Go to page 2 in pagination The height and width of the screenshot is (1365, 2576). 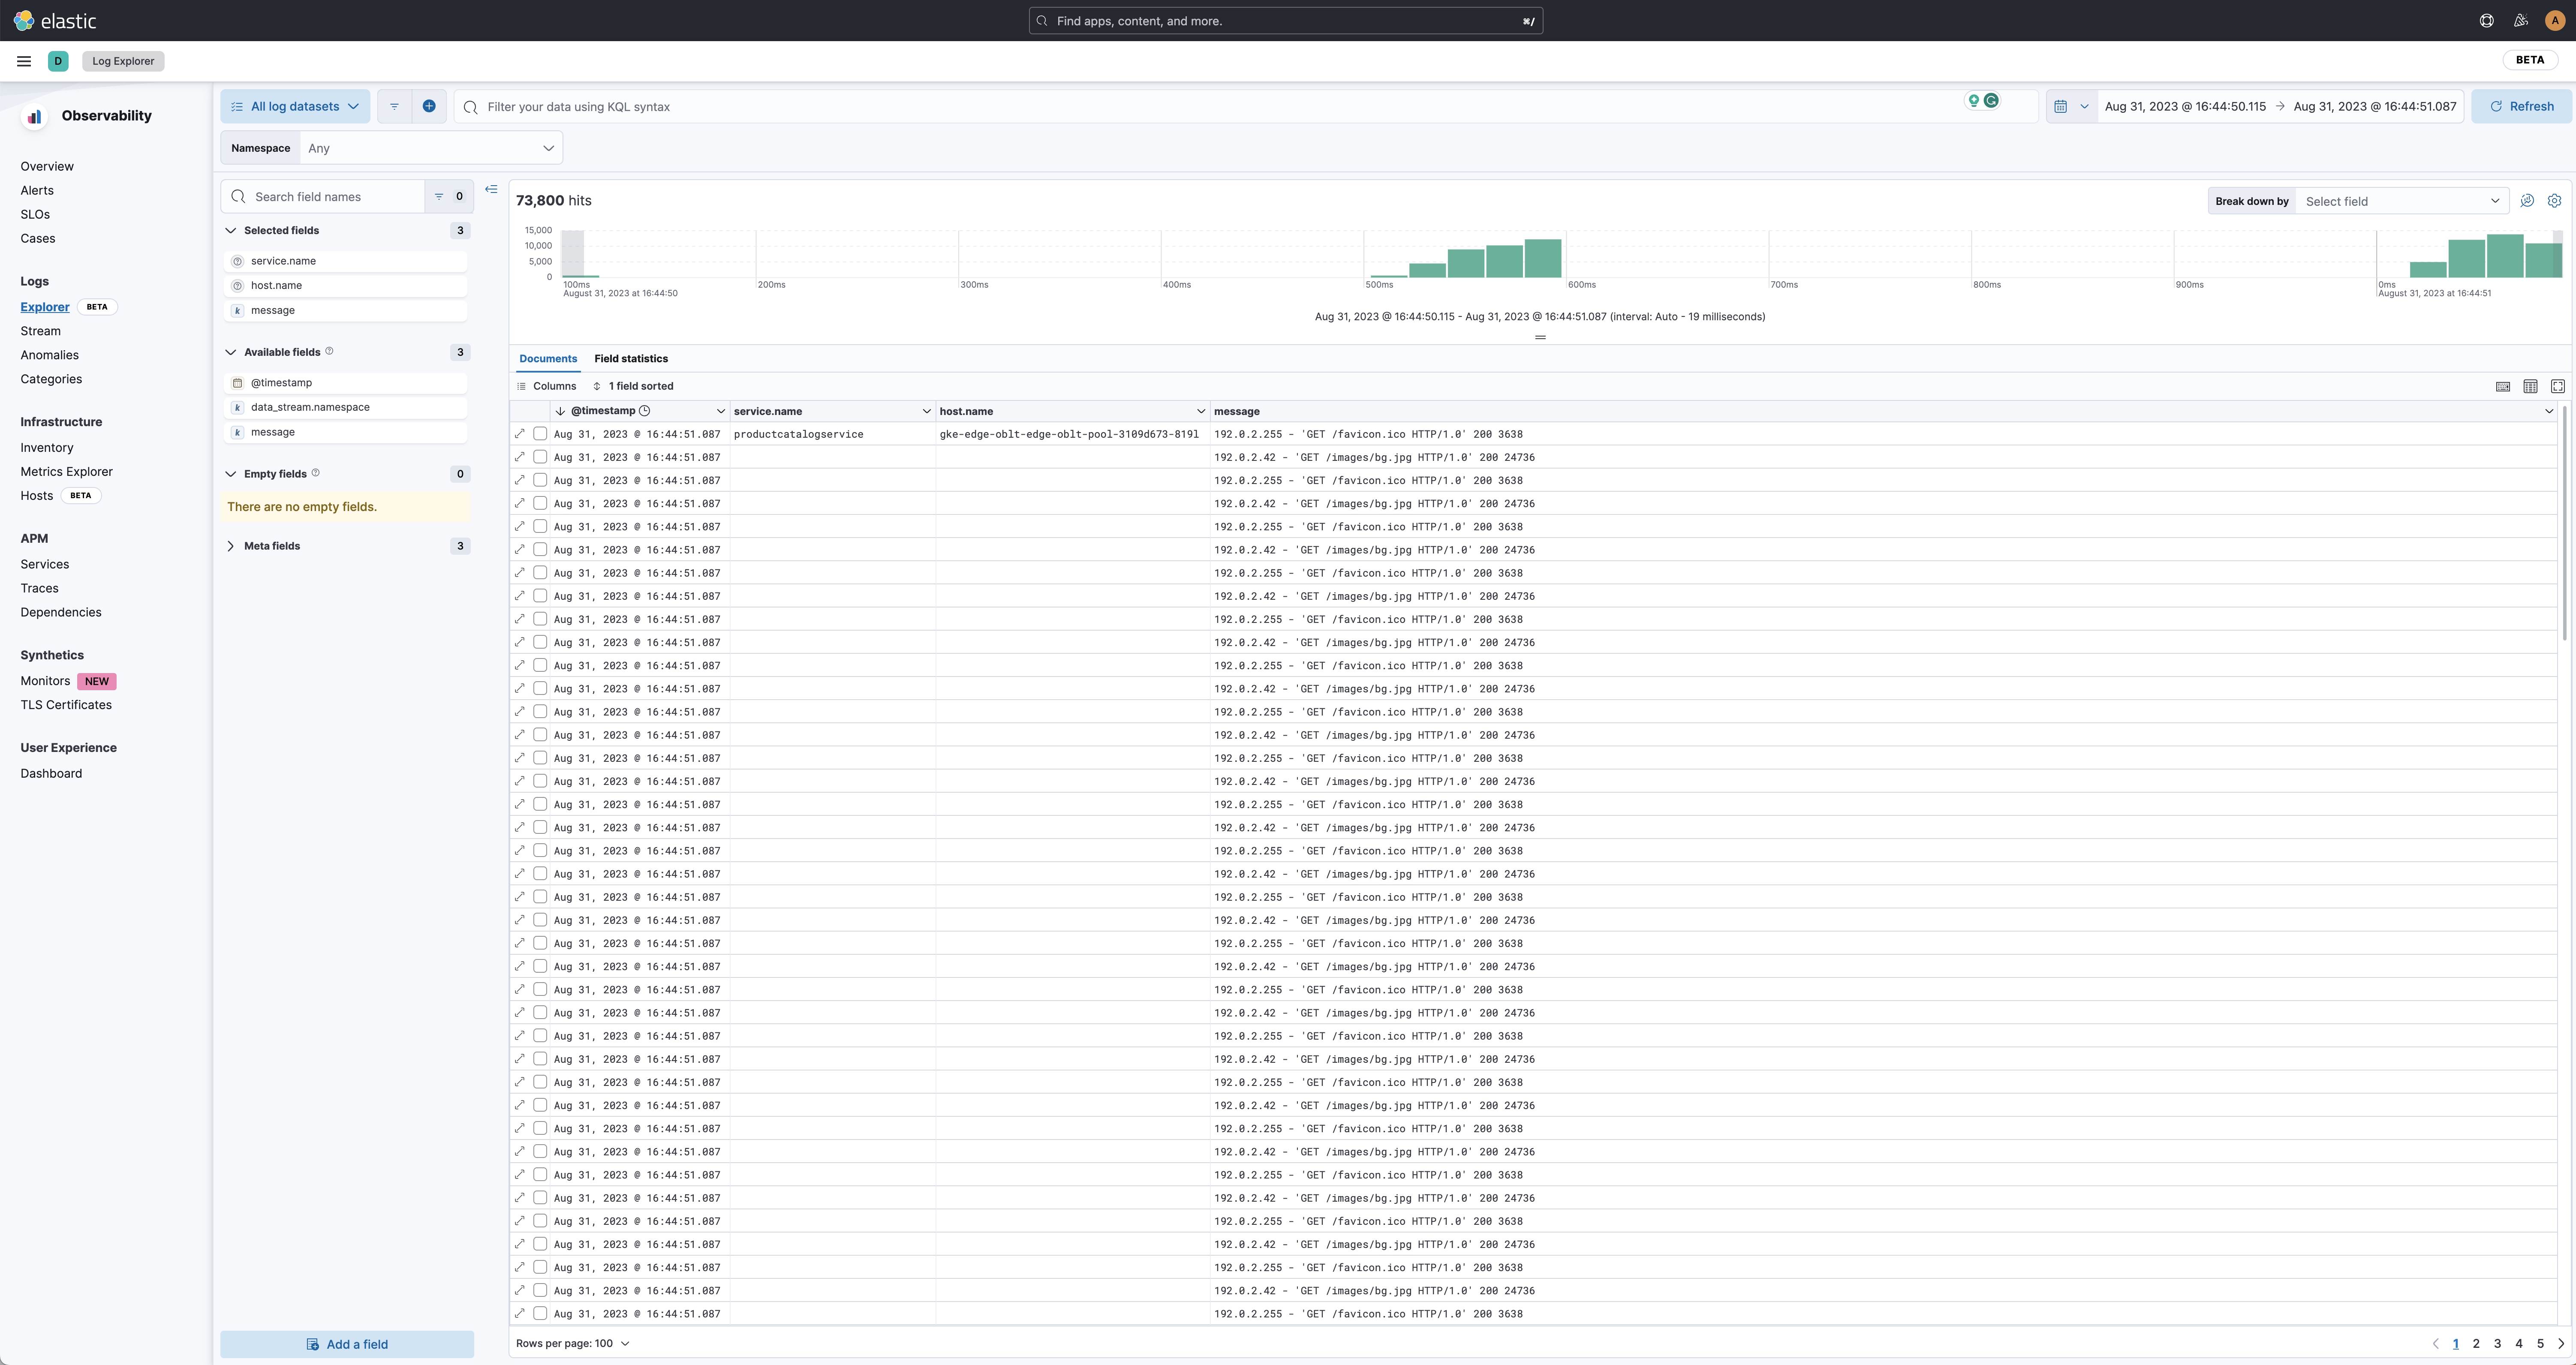[x=2476, y=1343]
